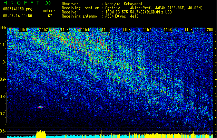Click the 1154 time marker
217x138 pixels.
pos(85,30)
